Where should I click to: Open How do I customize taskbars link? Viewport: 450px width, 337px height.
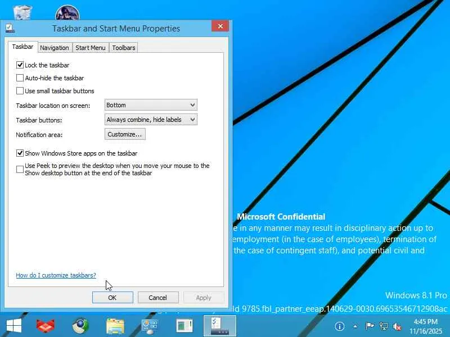tap(56, 275)
